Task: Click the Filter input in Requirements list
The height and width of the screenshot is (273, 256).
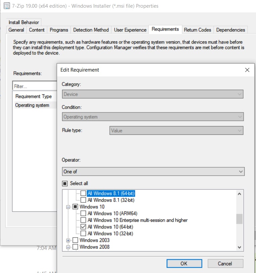Action: (x=35, y=86)
